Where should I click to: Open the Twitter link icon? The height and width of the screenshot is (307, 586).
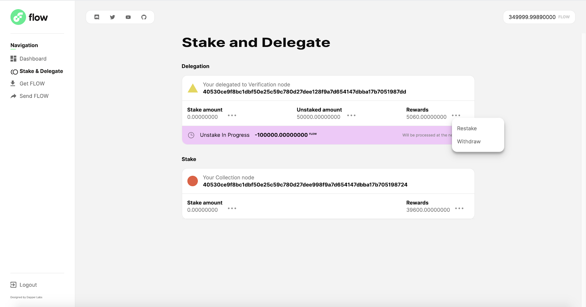coord(112,17)
